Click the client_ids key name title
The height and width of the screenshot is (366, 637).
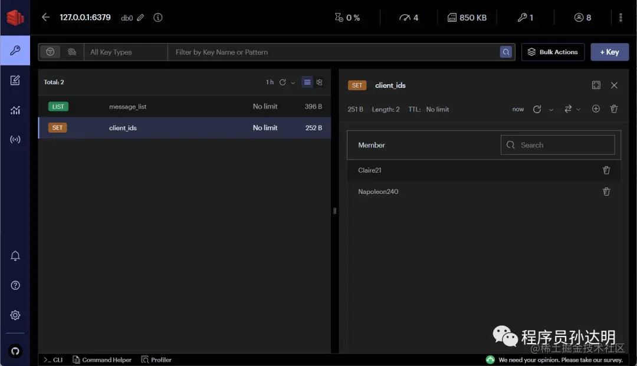[x=390, y=85]
